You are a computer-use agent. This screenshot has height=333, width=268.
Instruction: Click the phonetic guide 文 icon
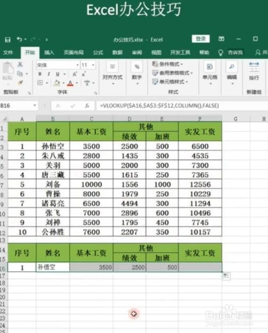[x=87, y=83]
